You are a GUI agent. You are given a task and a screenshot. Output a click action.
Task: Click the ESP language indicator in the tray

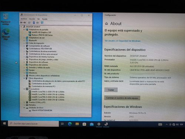(181, 125)
